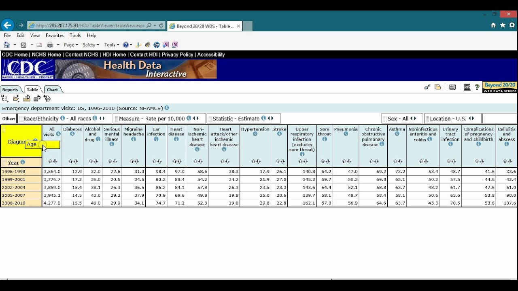The width and height of the screenshot is (518, 291).
Task: Open the Safety dropdown in command bar
Action: click(x=91, y=45)
